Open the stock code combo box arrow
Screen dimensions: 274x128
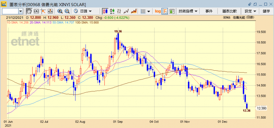(20, 11)
